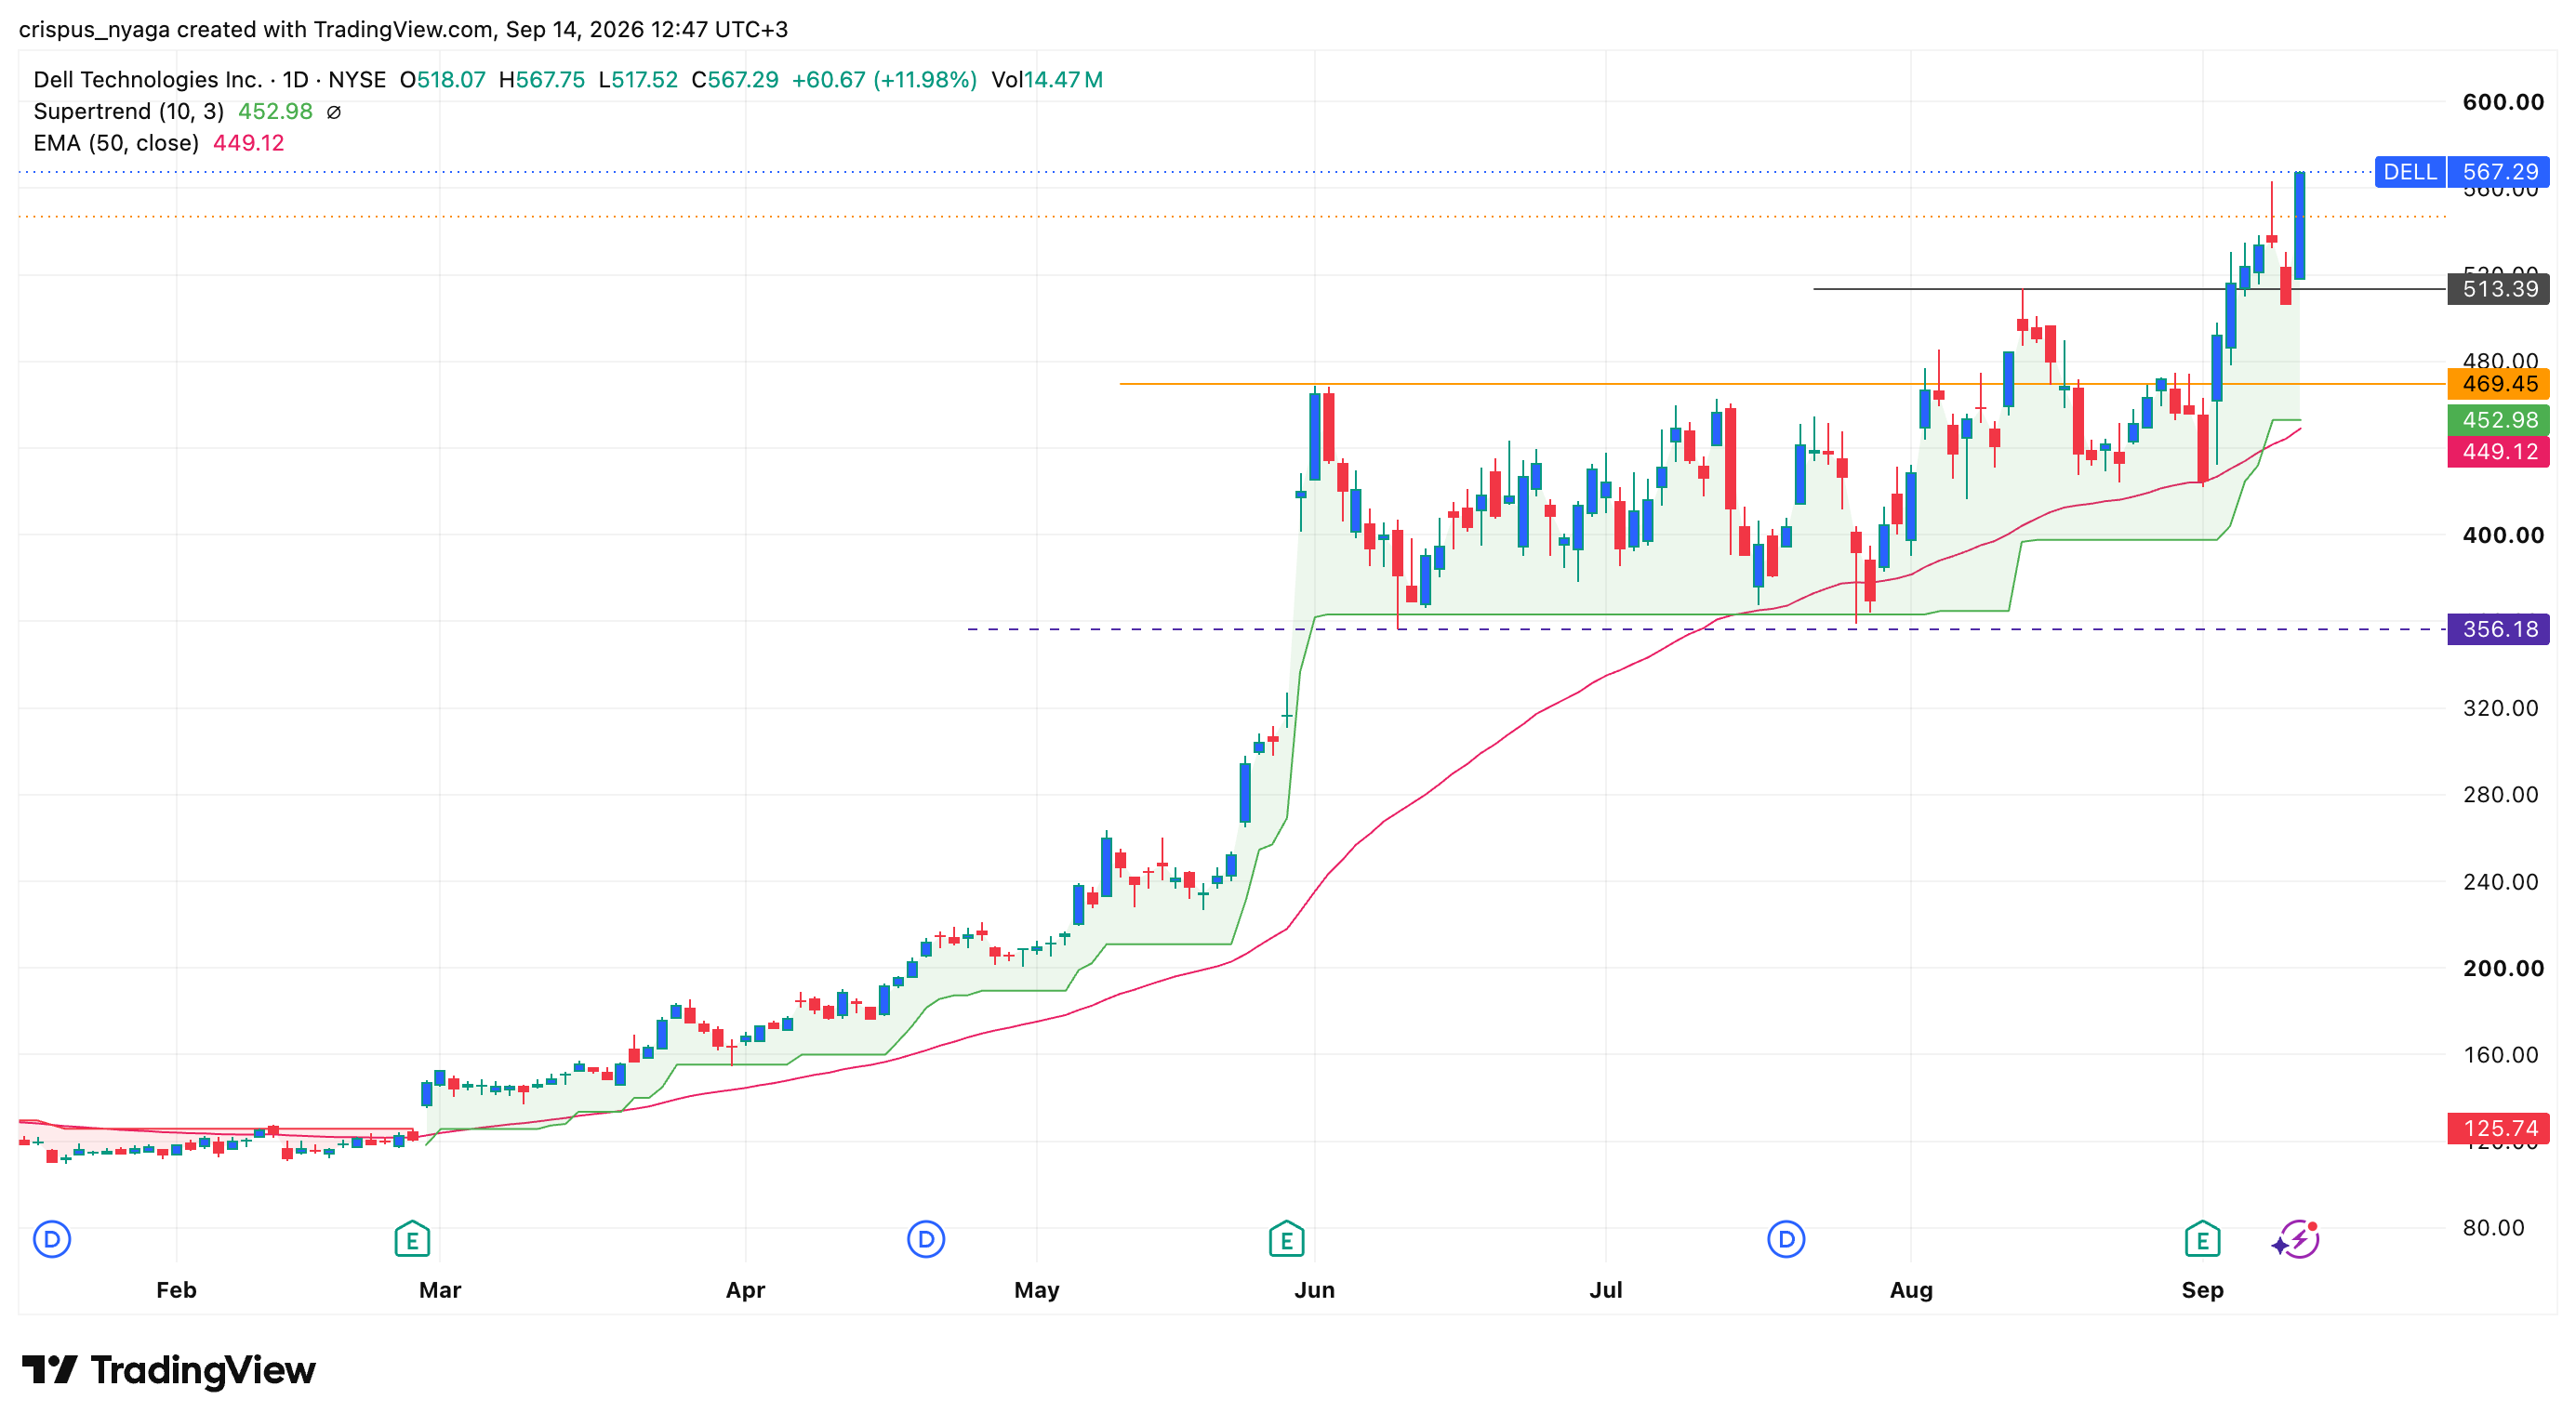The image size is (2576, 1426).
Task: Click the Jul label on time axis
Action: [x=1605, y=1290]
